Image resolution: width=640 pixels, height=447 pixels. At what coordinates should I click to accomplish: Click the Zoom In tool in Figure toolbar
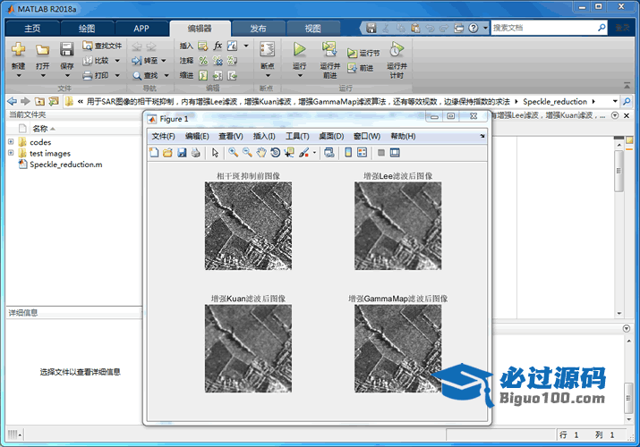[233, 153]
